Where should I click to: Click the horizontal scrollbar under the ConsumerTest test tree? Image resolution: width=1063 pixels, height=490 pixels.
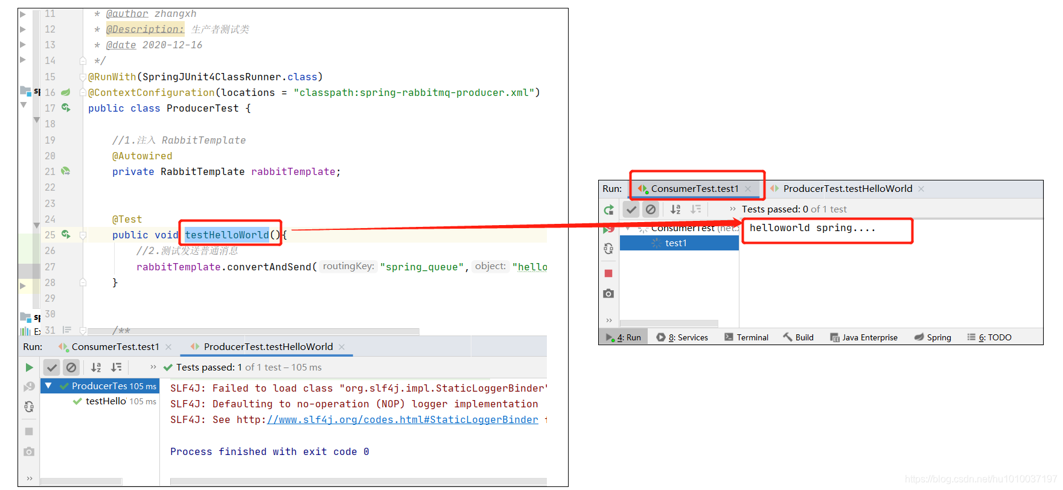669,323
